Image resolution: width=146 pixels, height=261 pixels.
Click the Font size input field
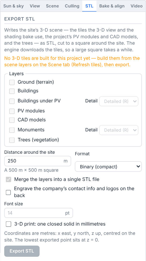(x=38, y=213)
